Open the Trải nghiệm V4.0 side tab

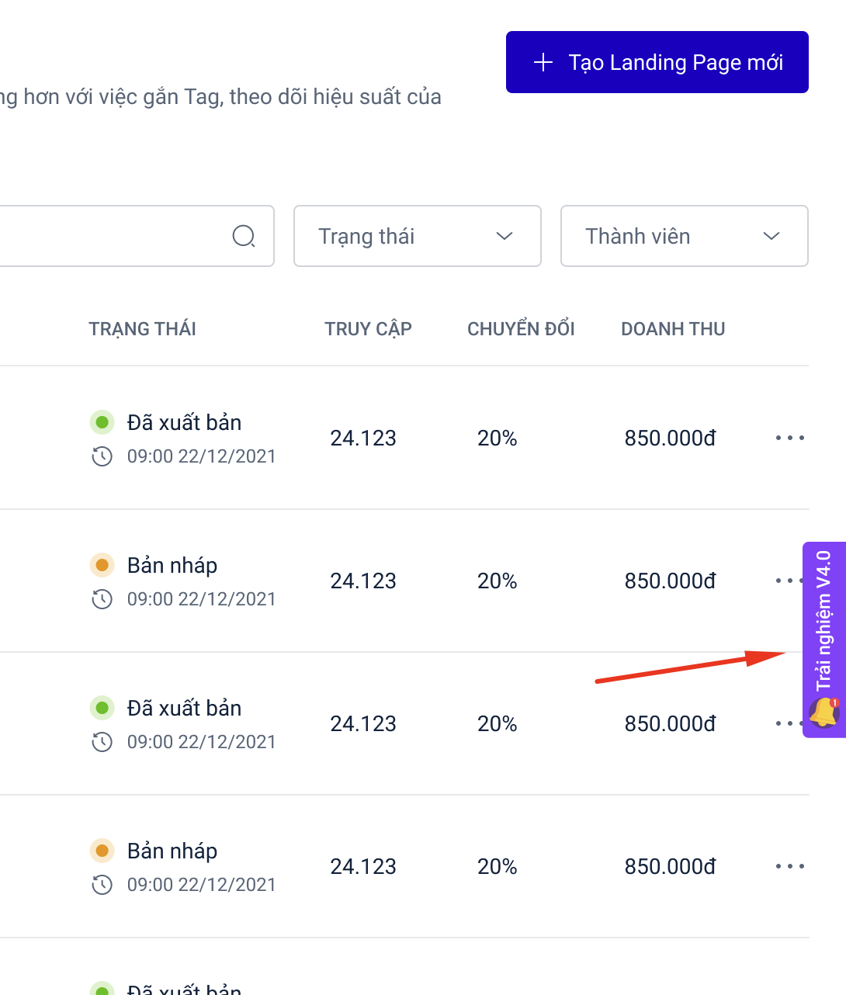tap(824, 621)
